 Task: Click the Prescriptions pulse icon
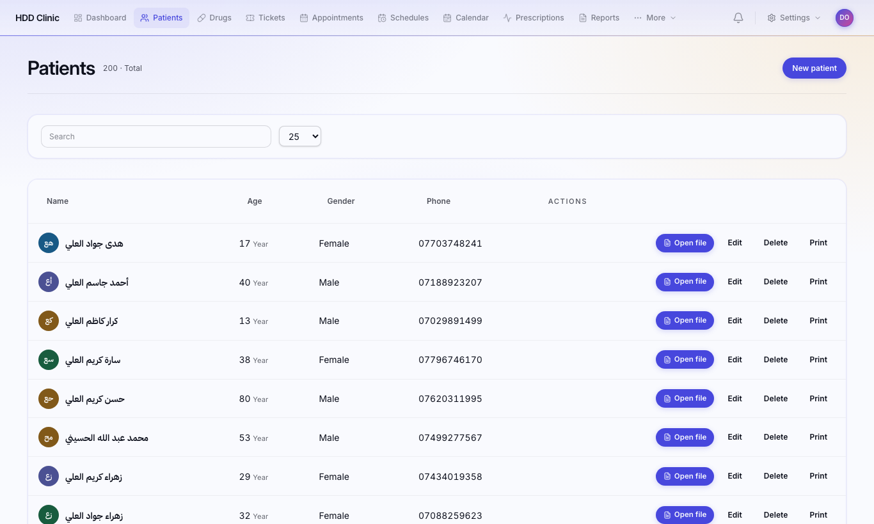pyautogui.click(x=507, y=18)
